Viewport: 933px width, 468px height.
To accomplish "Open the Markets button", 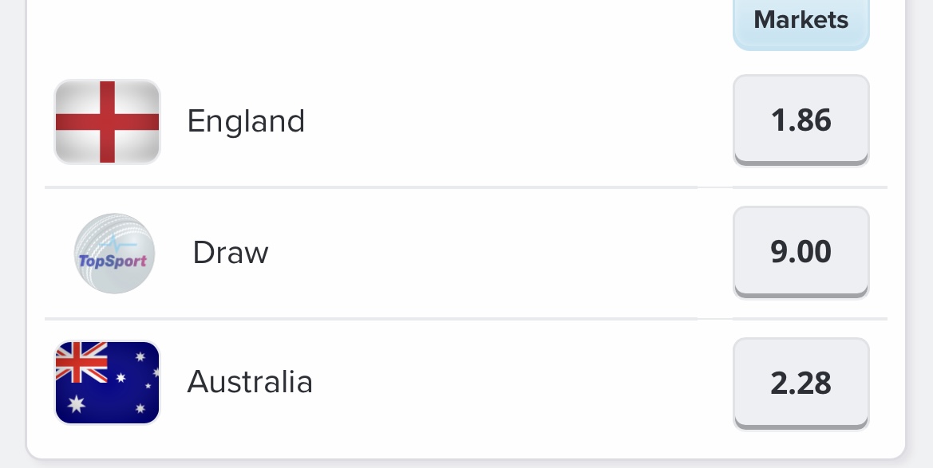I will point(801,22).
